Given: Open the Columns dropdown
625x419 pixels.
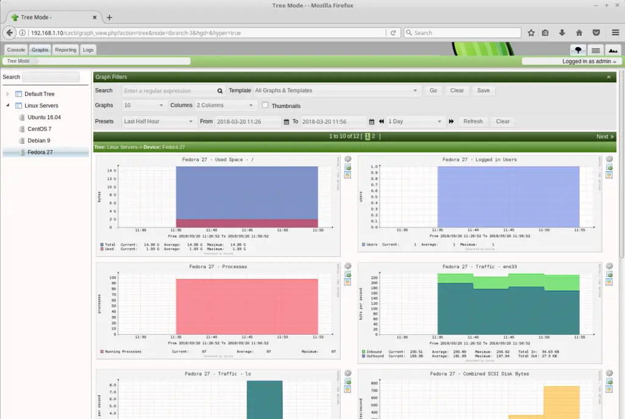Looking at the screenshot, I should (x=225, y=105).
